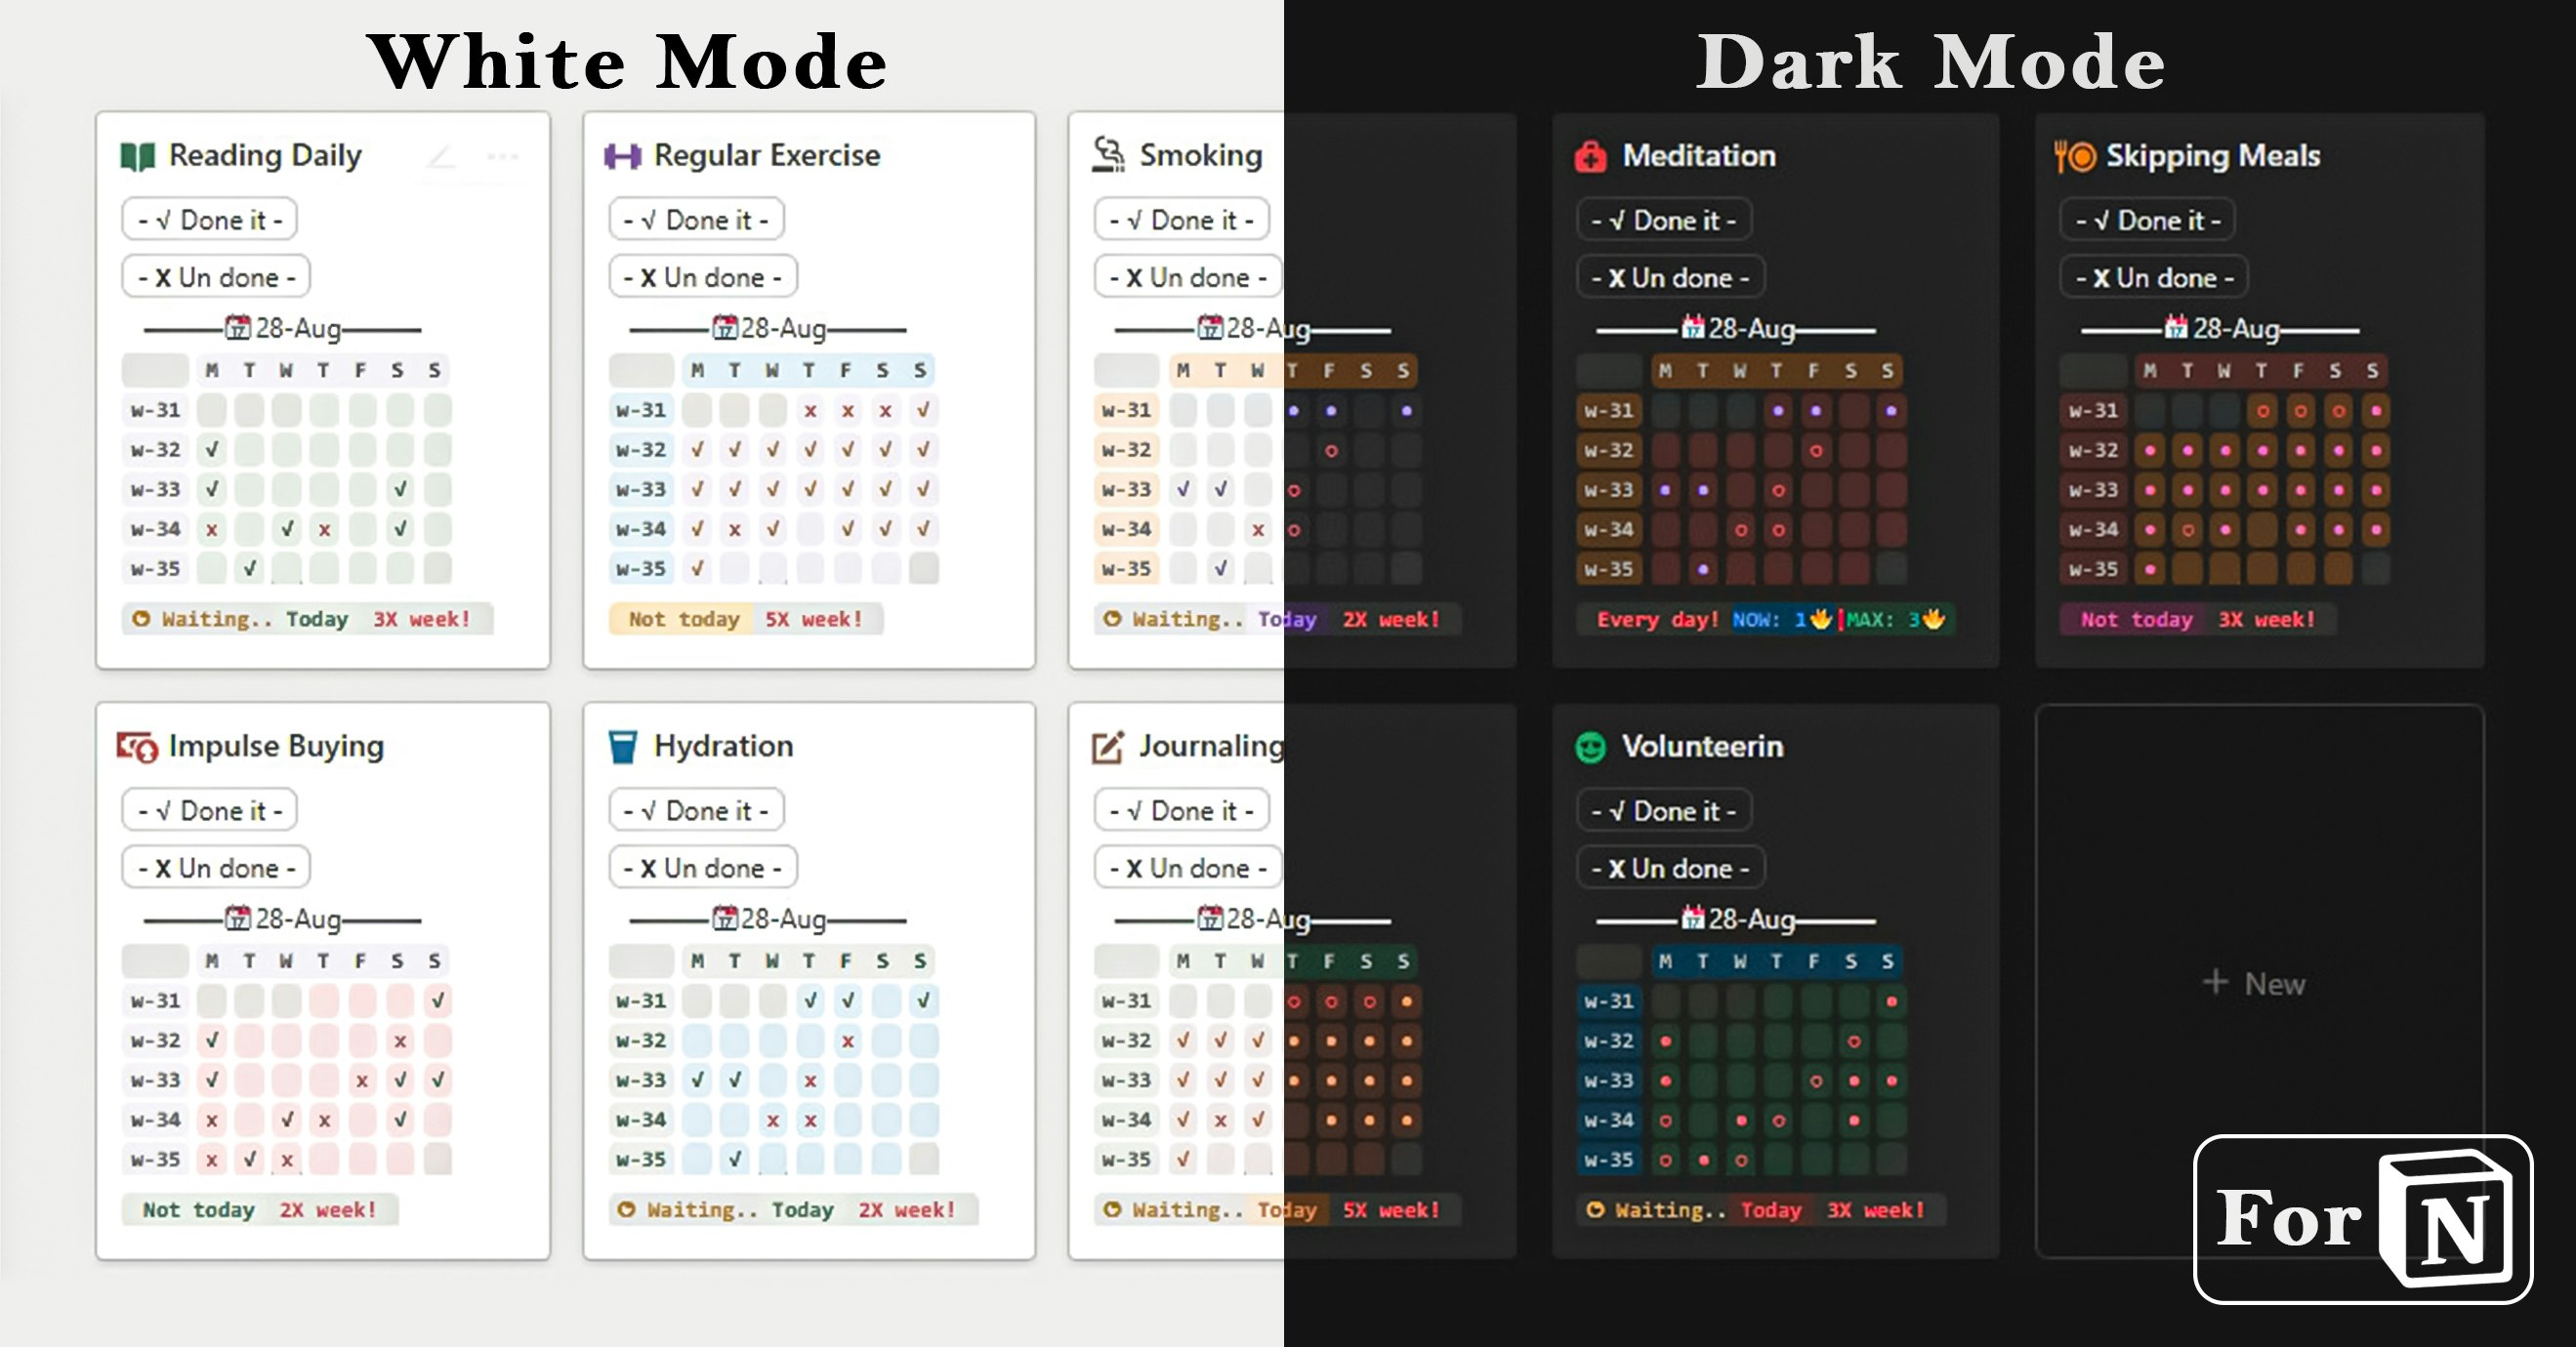Click the Journaling pencil icon
Viewport: 2576px width, 1347px height.
(x=1108, y=748)
